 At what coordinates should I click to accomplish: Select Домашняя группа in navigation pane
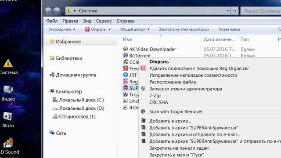76,75
